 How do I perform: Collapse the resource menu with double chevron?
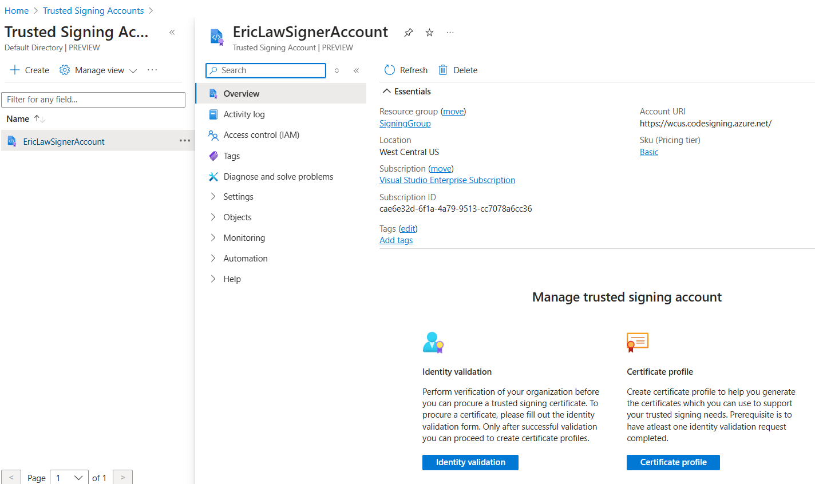point(356,70)
